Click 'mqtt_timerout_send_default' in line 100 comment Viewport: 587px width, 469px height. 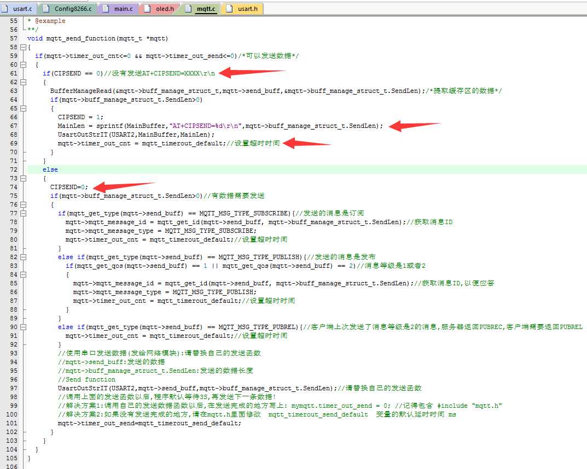point(318,414)
